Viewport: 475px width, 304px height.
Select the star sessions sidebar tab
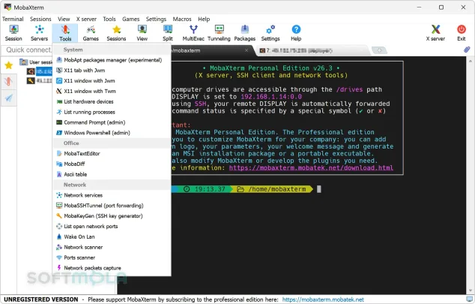(x=8, y=65)
